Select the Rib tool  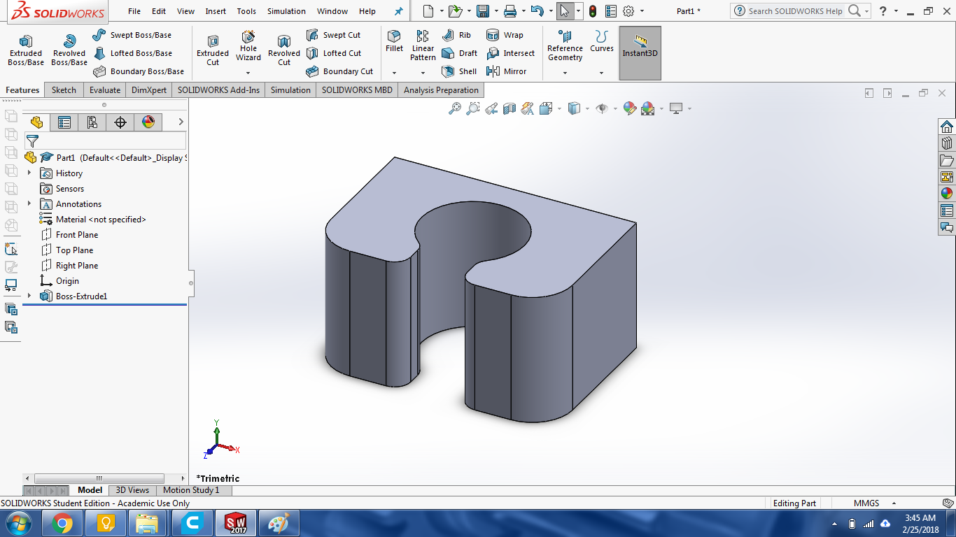pyautogui.click(x=457, y=35)
